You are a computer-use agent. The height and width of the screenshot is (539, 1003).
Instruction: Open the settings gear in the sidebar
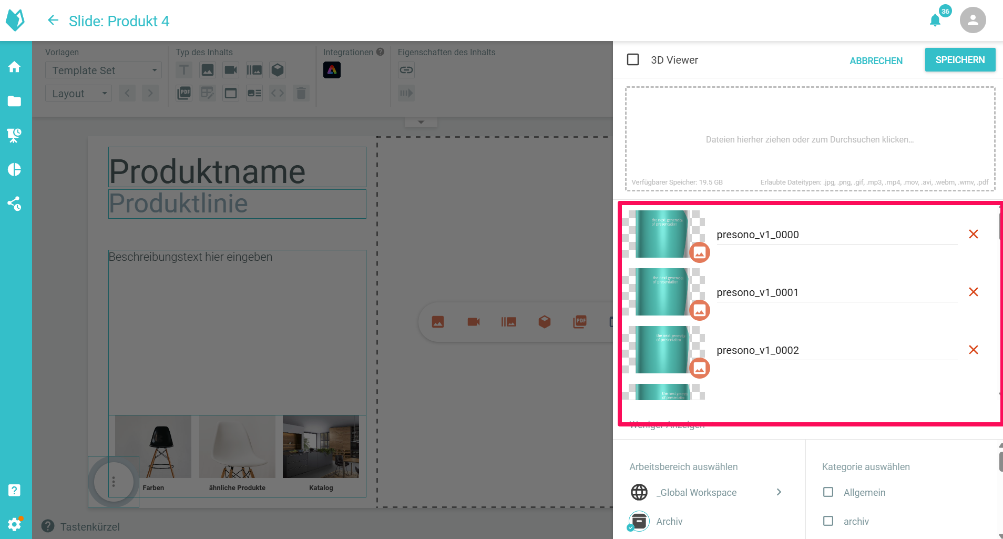pos(15,524)
